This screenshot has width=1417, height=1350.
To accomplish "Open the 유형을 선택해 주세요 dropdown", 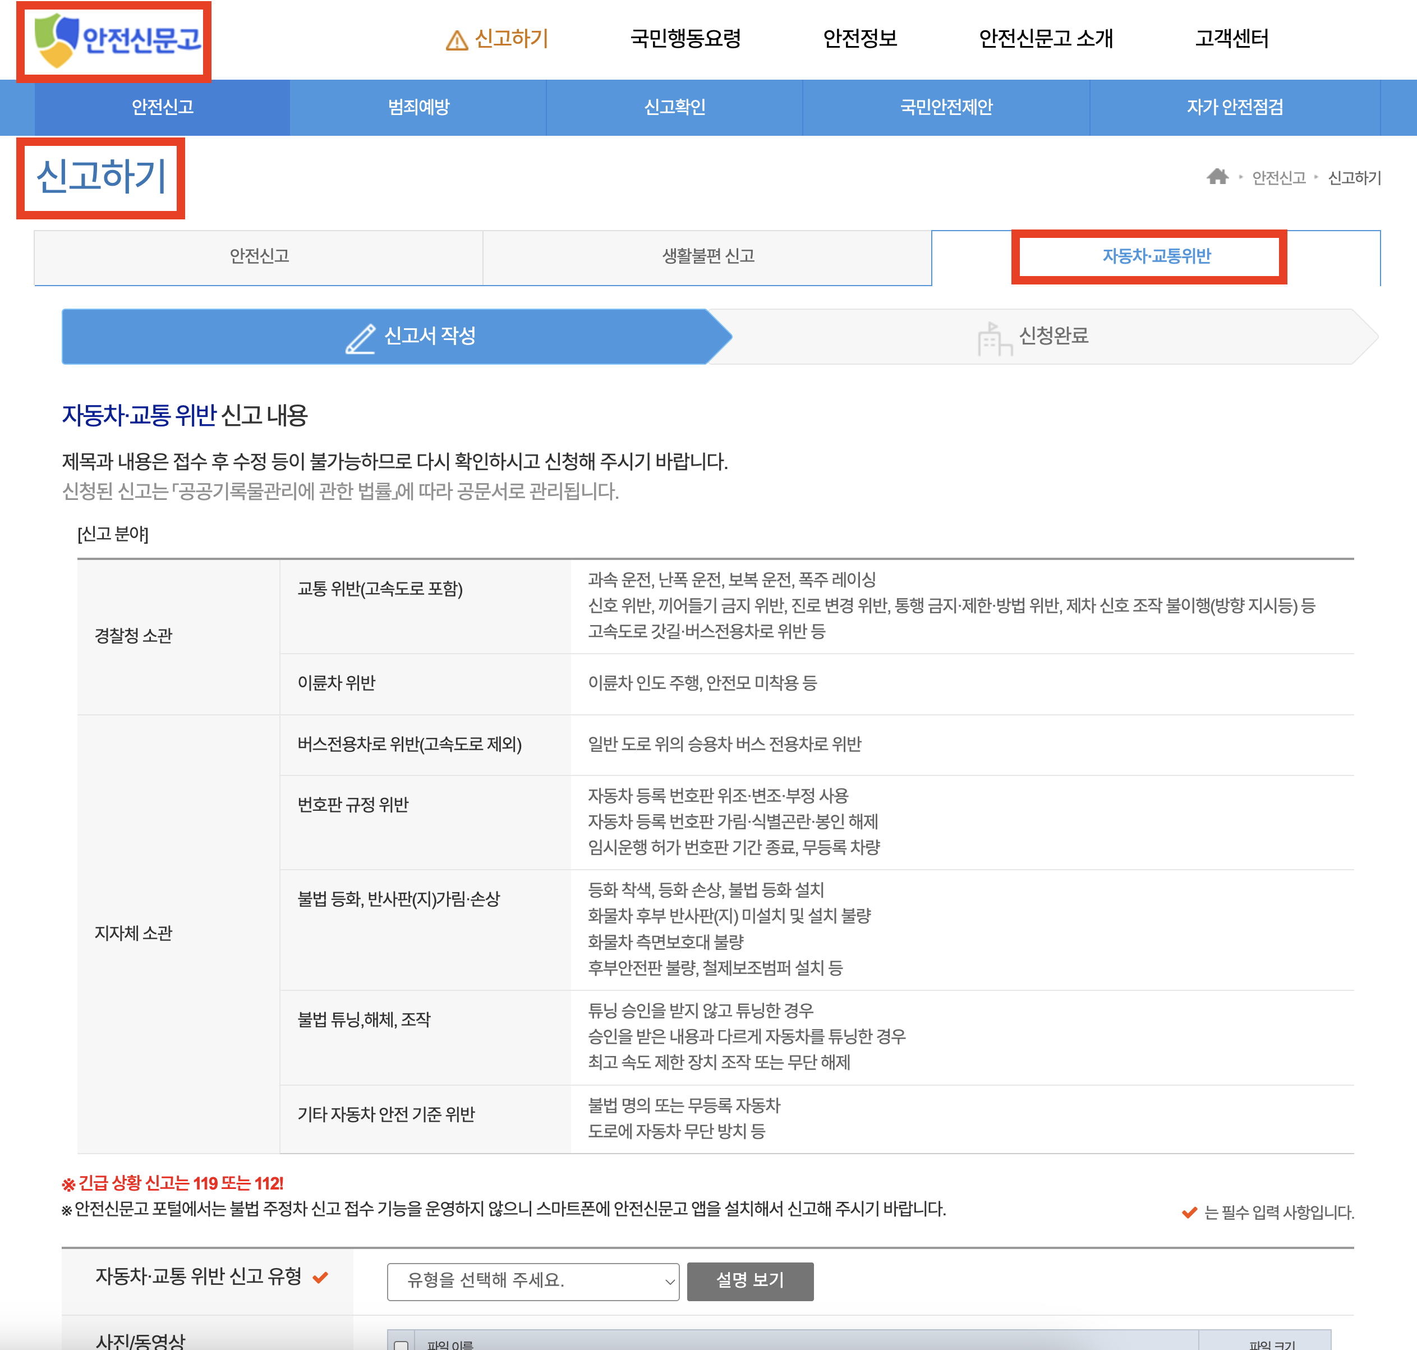I will 532,1281.
